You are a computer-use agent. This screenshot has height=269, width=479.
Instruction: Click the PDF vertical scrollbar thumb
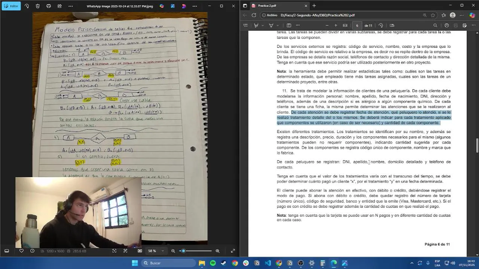477,145
